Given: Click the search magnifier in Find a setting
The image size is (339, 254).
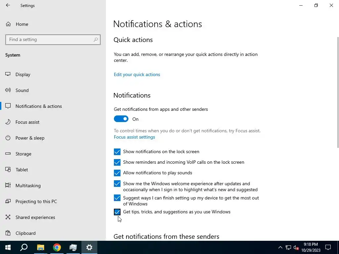Looking at the screenshot, I should click(96, 40).
